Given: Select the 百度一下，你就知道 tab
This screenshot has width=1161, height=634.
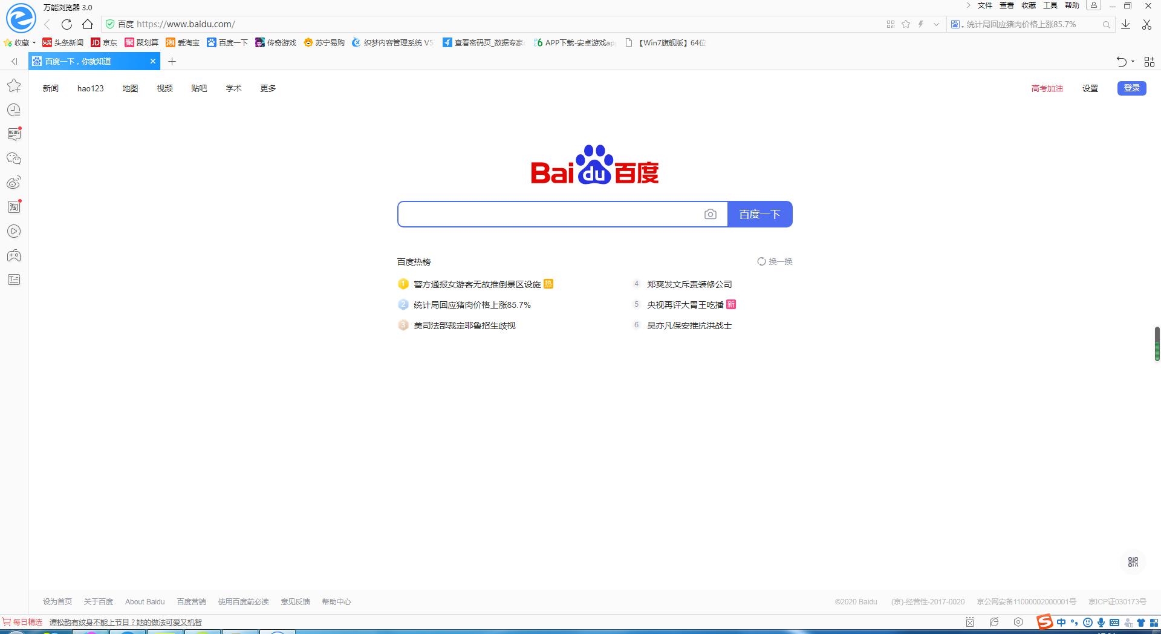Looking at the screenshot, I should 91,62.
